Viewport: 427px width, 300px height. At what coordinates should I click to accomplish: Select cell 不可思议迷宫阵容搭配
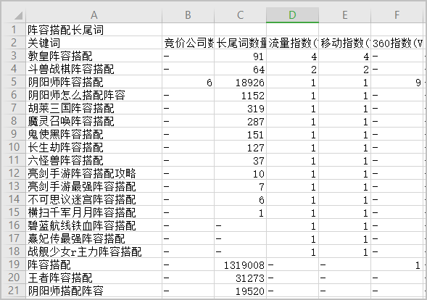(x=94, y=199)
